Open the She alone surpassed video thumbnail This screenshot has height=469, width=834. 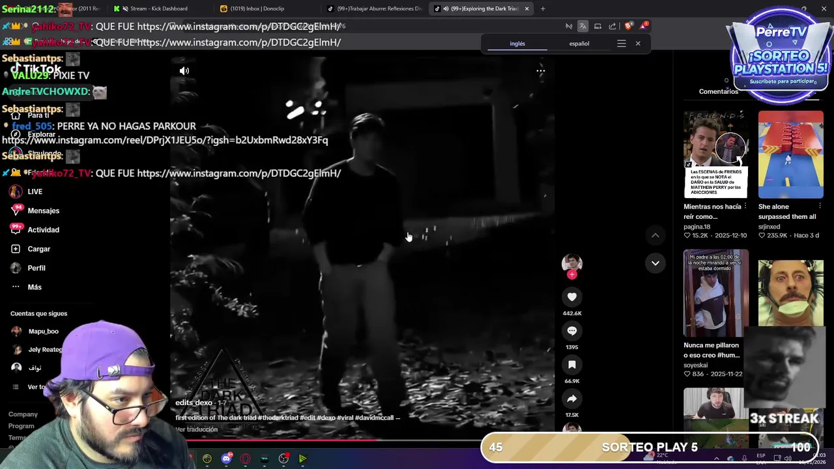[791, 155]
